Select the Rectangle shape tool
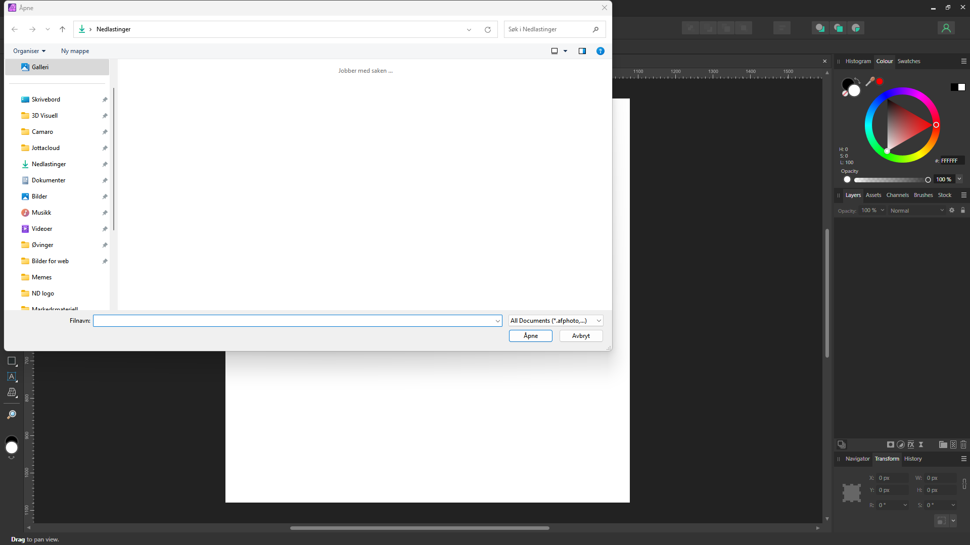 12,361
